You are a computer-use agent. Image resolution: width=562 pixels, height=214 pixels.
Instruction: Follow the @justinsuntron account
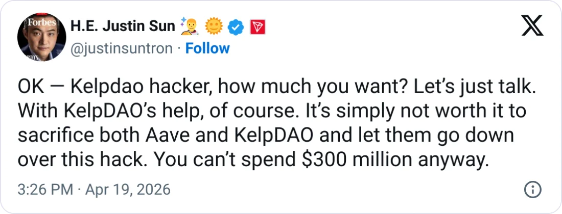click(x=207, y=48)
